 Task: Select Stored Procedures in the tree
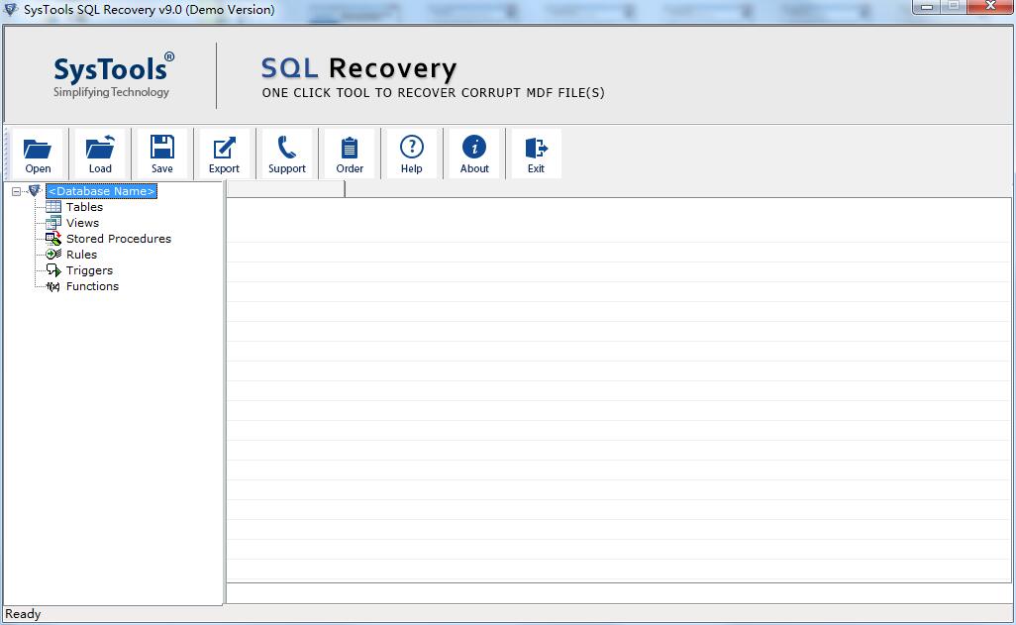(x=116, y=239)
